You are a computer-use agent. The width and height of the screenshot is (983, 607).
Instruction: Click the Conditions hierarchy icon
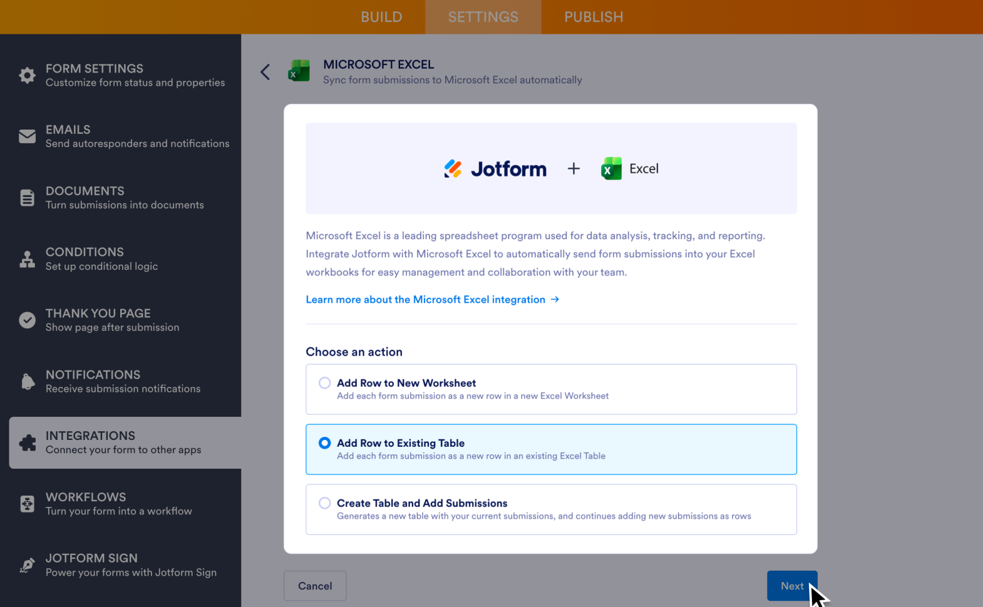pos(27,259)
